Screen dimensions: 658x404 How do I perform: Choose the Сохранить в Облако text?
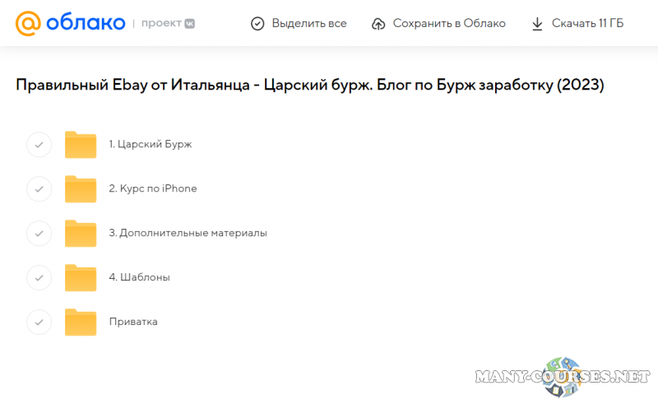coord(449,24)
